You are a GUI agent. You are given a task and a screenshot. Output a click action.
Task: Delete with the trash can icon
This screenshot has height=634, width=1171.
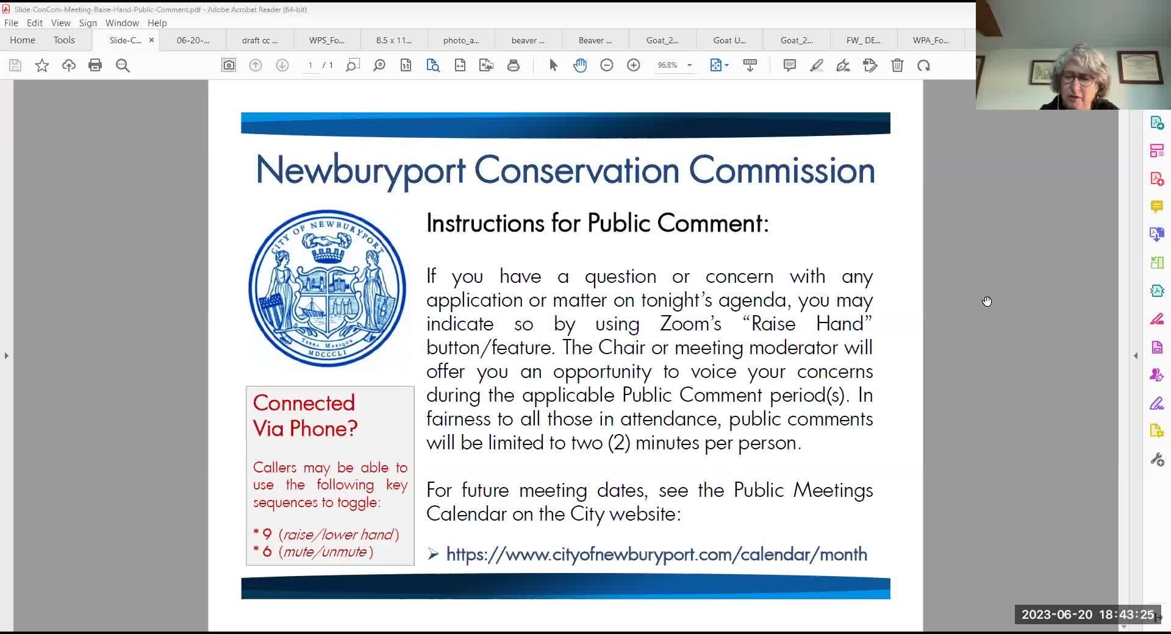pyautogui.click(x=897, y=65)
